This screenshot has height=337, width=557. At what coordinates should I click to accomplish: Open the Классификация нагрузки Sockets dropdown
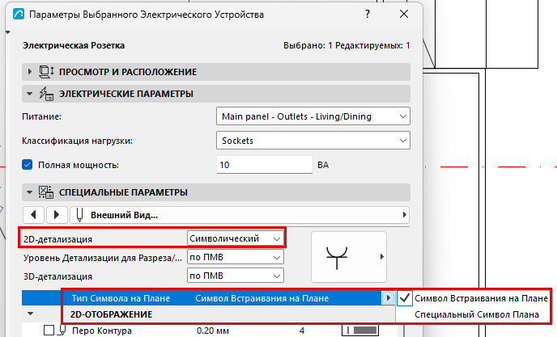313,141
